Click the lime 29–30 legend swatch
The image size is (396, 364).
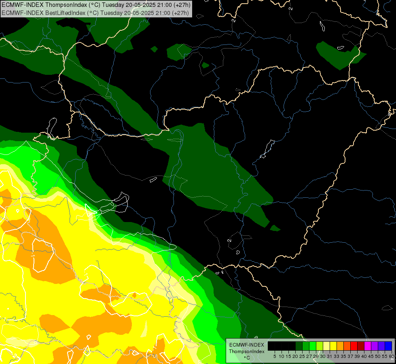(320, 346)
